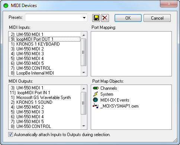180x145 pixels.
Task: Delete preset with the red X icon
Action: click(105, 18)
